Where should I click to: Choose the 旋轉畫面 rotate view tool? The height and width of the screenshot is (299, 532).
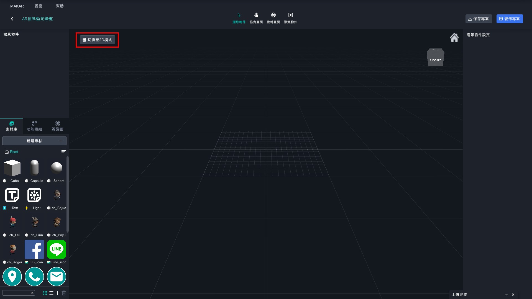[273, 18]
